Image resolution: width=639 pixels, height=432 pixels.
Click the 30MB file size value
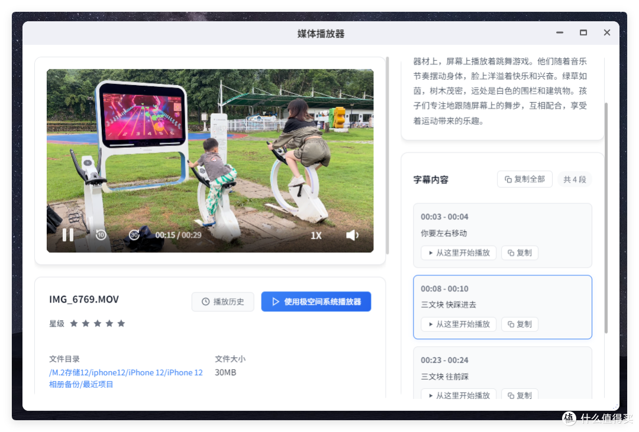[x=225, y=372]
